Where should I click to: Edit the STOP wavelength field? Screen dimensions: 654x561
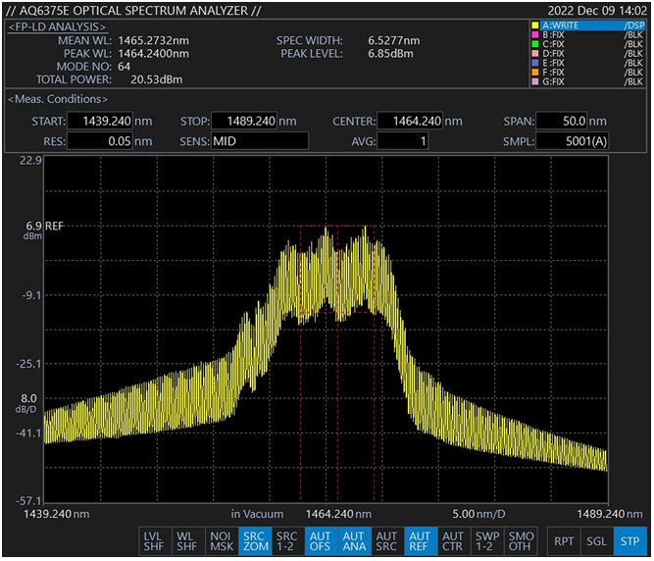coord(244,121)
